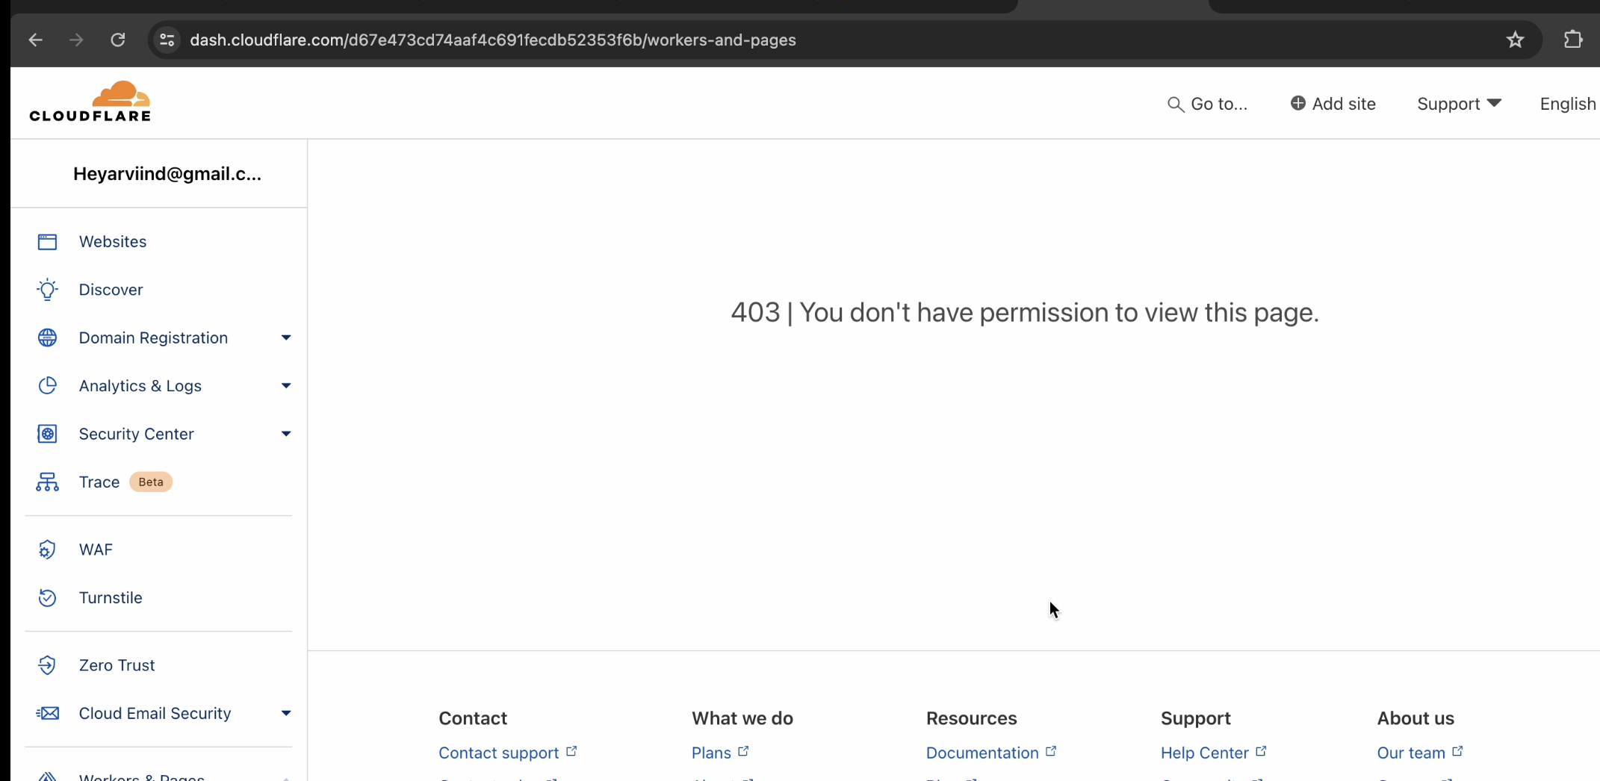This screenshot has height=781, width=1600.
Task: Select English language option
Action: tap(1567, 104)
